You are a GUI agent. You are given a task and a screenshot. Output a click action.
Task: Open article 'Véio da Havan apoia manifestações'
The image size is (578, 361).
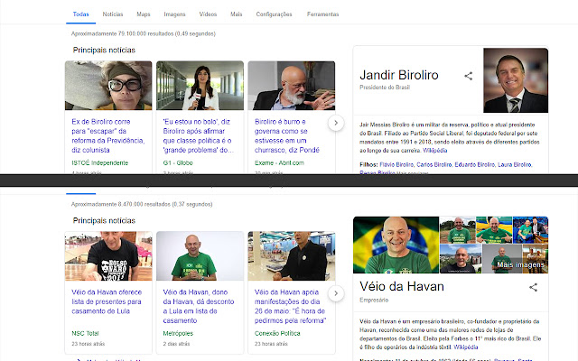pos(291,306)
